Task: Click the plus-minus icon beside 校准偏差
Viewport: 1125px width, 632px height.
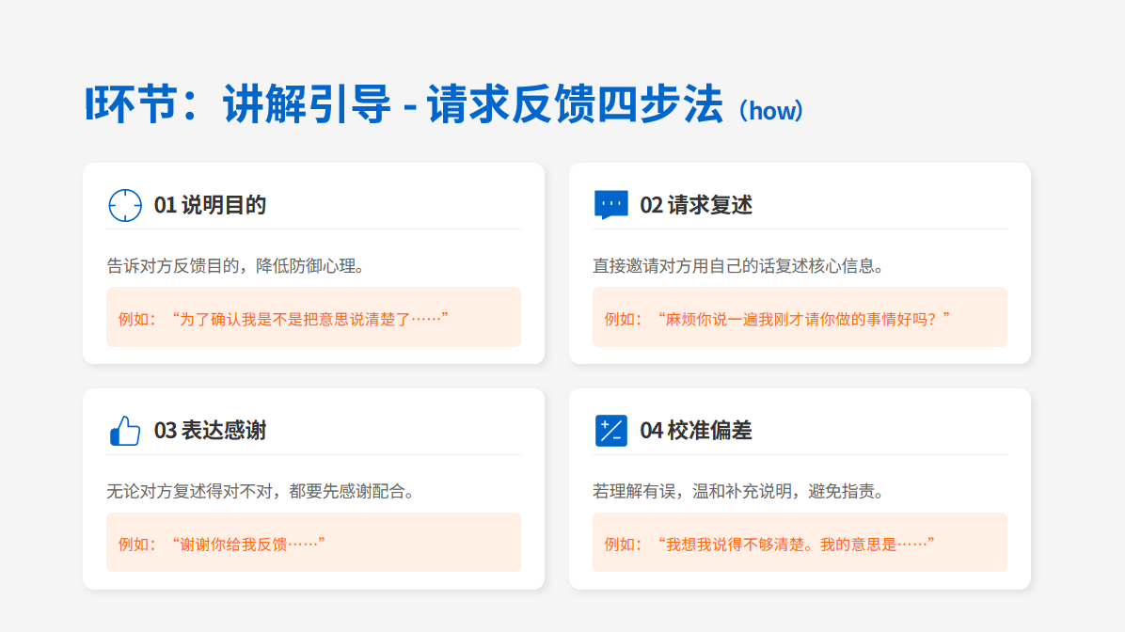Action: click(610, 431)
